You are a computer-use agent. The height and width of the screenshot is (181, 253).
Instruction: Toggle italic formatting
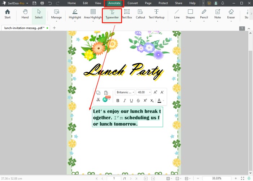point(125,100)
